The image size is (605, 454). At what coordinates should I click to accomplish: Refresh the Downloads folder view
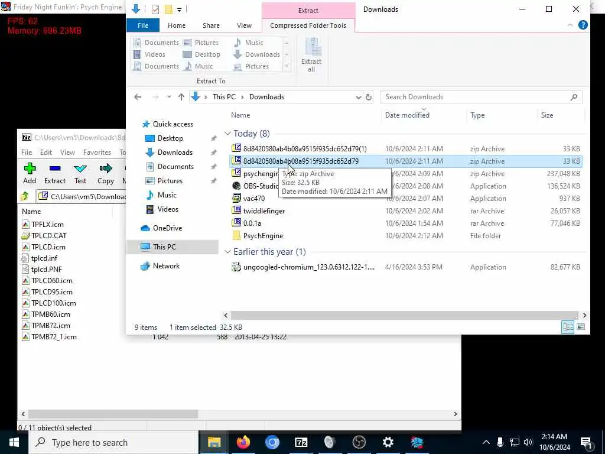pos(369,97)
